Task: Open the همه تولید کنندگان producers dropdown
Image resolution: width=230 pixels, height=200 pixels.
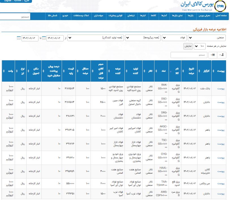Action: (96, 38)
